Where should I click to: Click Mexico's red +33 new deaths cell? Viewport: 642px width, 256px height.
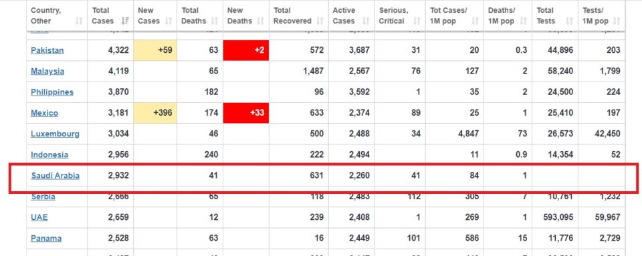point(246,113)
